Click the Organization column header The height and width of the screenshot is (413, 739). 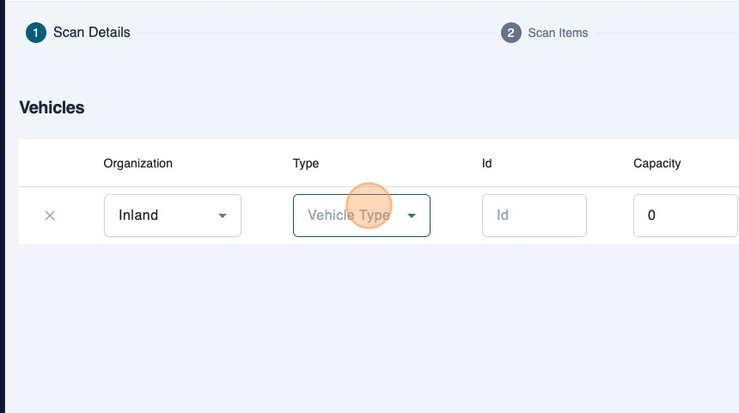137,163
